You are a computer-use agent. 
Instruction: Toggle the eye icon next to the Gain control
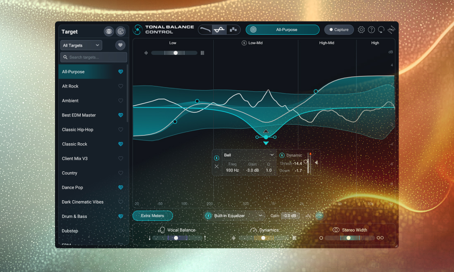[x=319, y=215]
